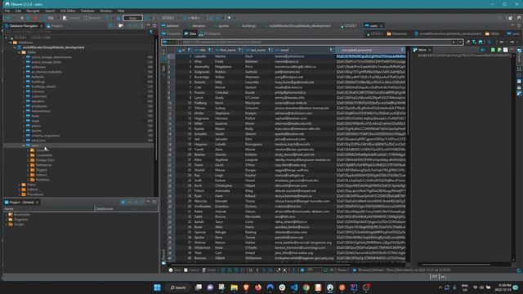
Task: Go to previous row navigation icon
Action: 257,270
